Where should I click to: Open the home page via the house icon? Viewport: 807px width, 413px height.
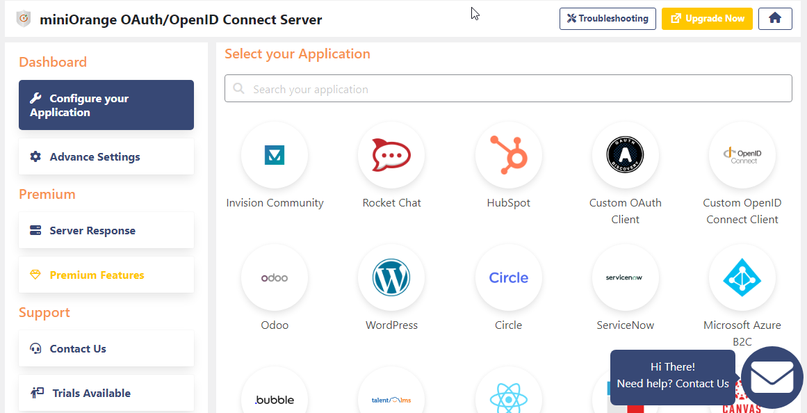click(x=775, y=19)
